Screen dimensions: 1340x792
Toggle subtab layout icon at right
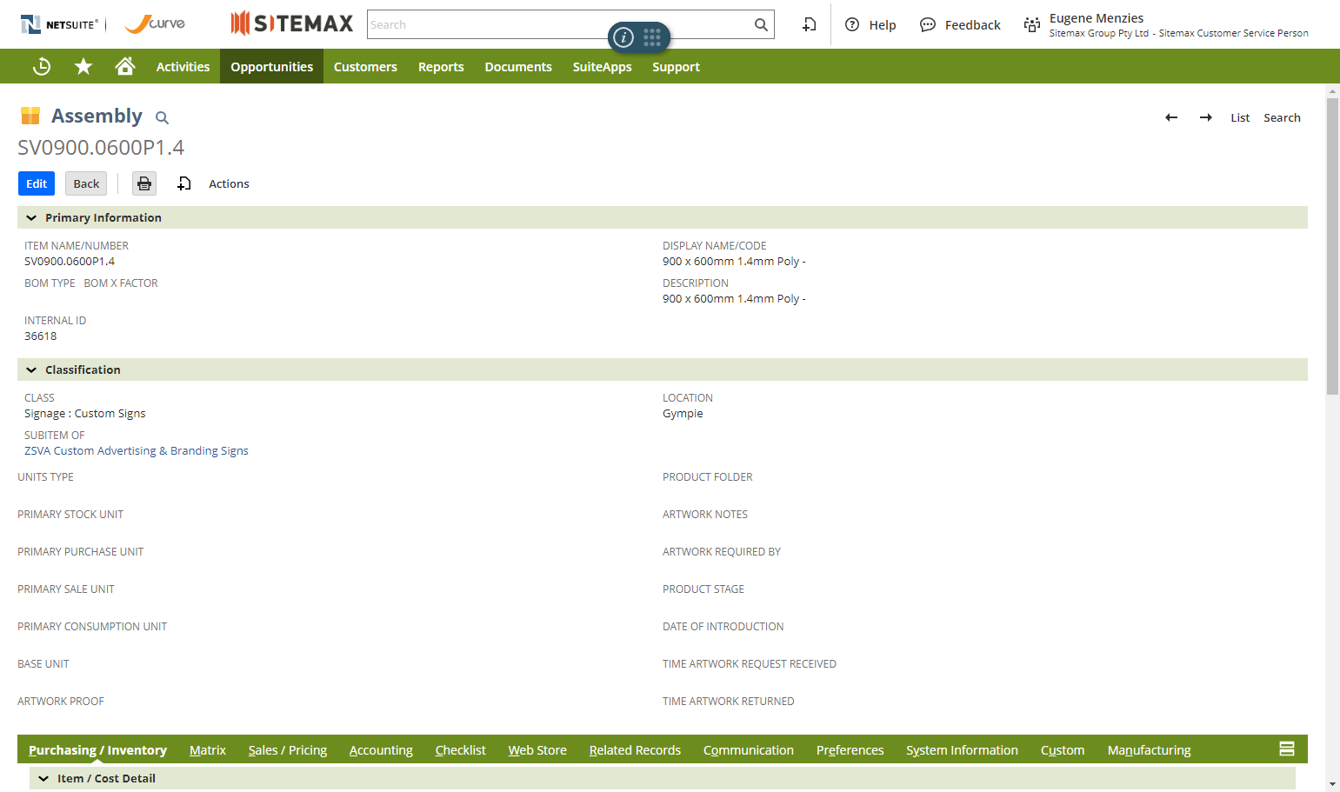pyautogui.click(x=1287, y=749)
